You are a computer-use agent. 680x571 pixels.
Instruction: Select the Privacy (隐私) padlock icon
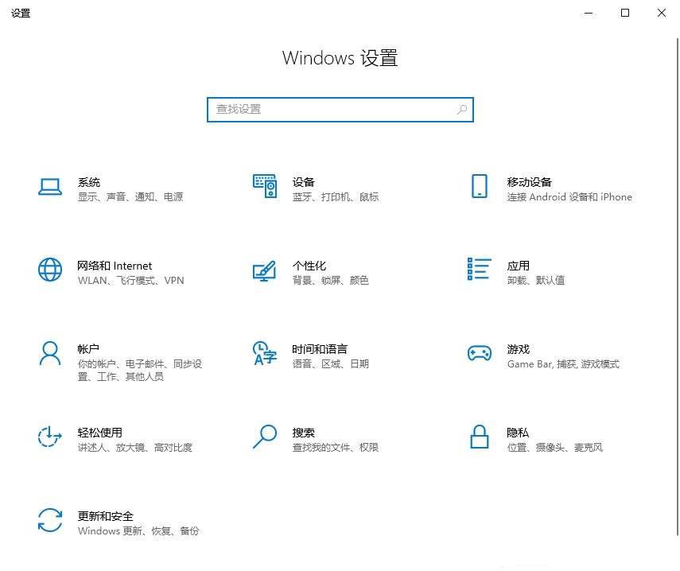coord(479,437)
